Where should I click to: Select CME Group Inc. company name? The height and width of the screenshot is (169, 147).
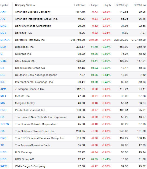pos(25,61)
